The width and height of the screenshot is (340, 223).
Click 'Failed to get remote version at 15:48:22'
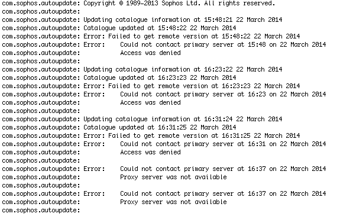click(x=151, y=37)
